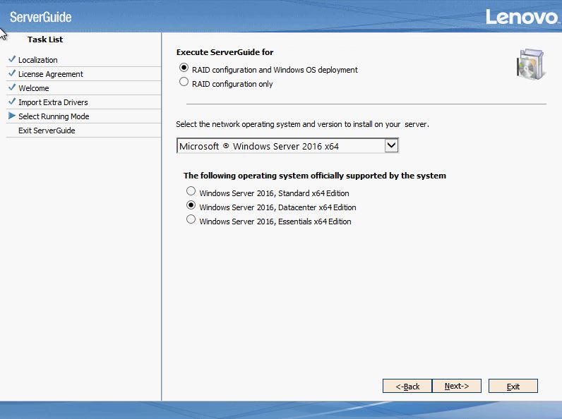This screenshot has width=562, height=419.
Task: Click the blue arrow beside Select Running Mode
Action: click(12, 116)
